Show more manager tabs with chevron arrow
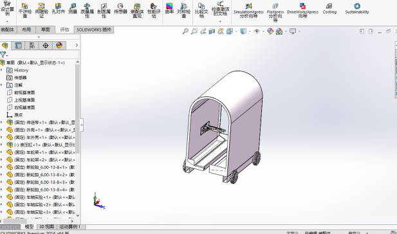 [x=77, y=46]
